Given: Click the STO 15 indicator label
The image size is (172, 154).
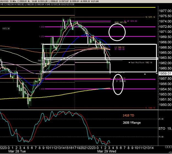Looking at the screenshot, I should pyautogui.click(x=165, y=129).
